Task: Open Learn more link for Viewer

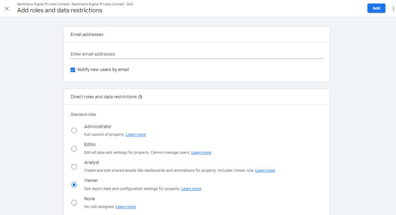Action: (x=191, y=189)
